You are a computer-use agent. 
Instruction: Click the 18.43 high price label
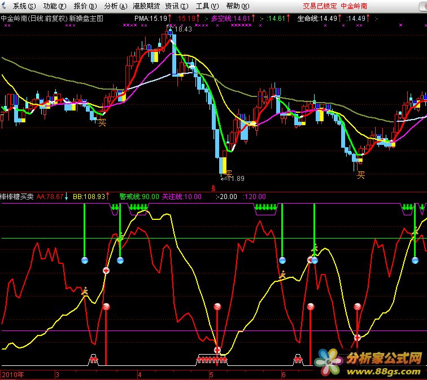point(180,29)
